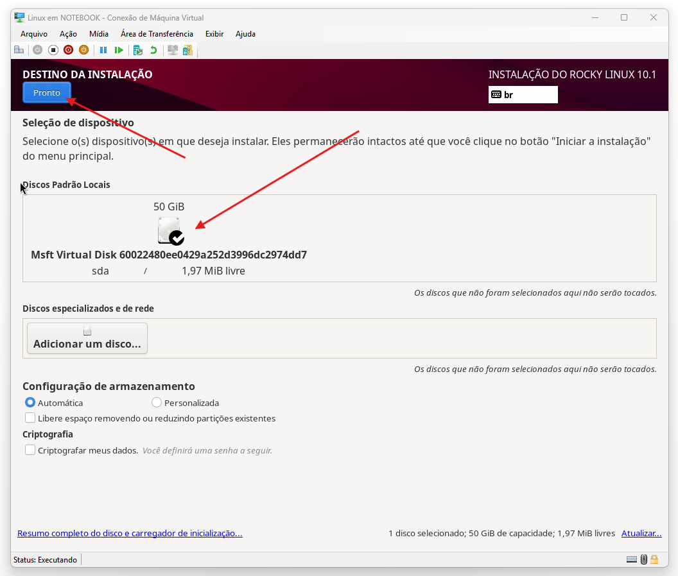Click the orange Save state icon
Image resolution: width=678 pixels, height=576 pixels.
click(x=83, y=50)
